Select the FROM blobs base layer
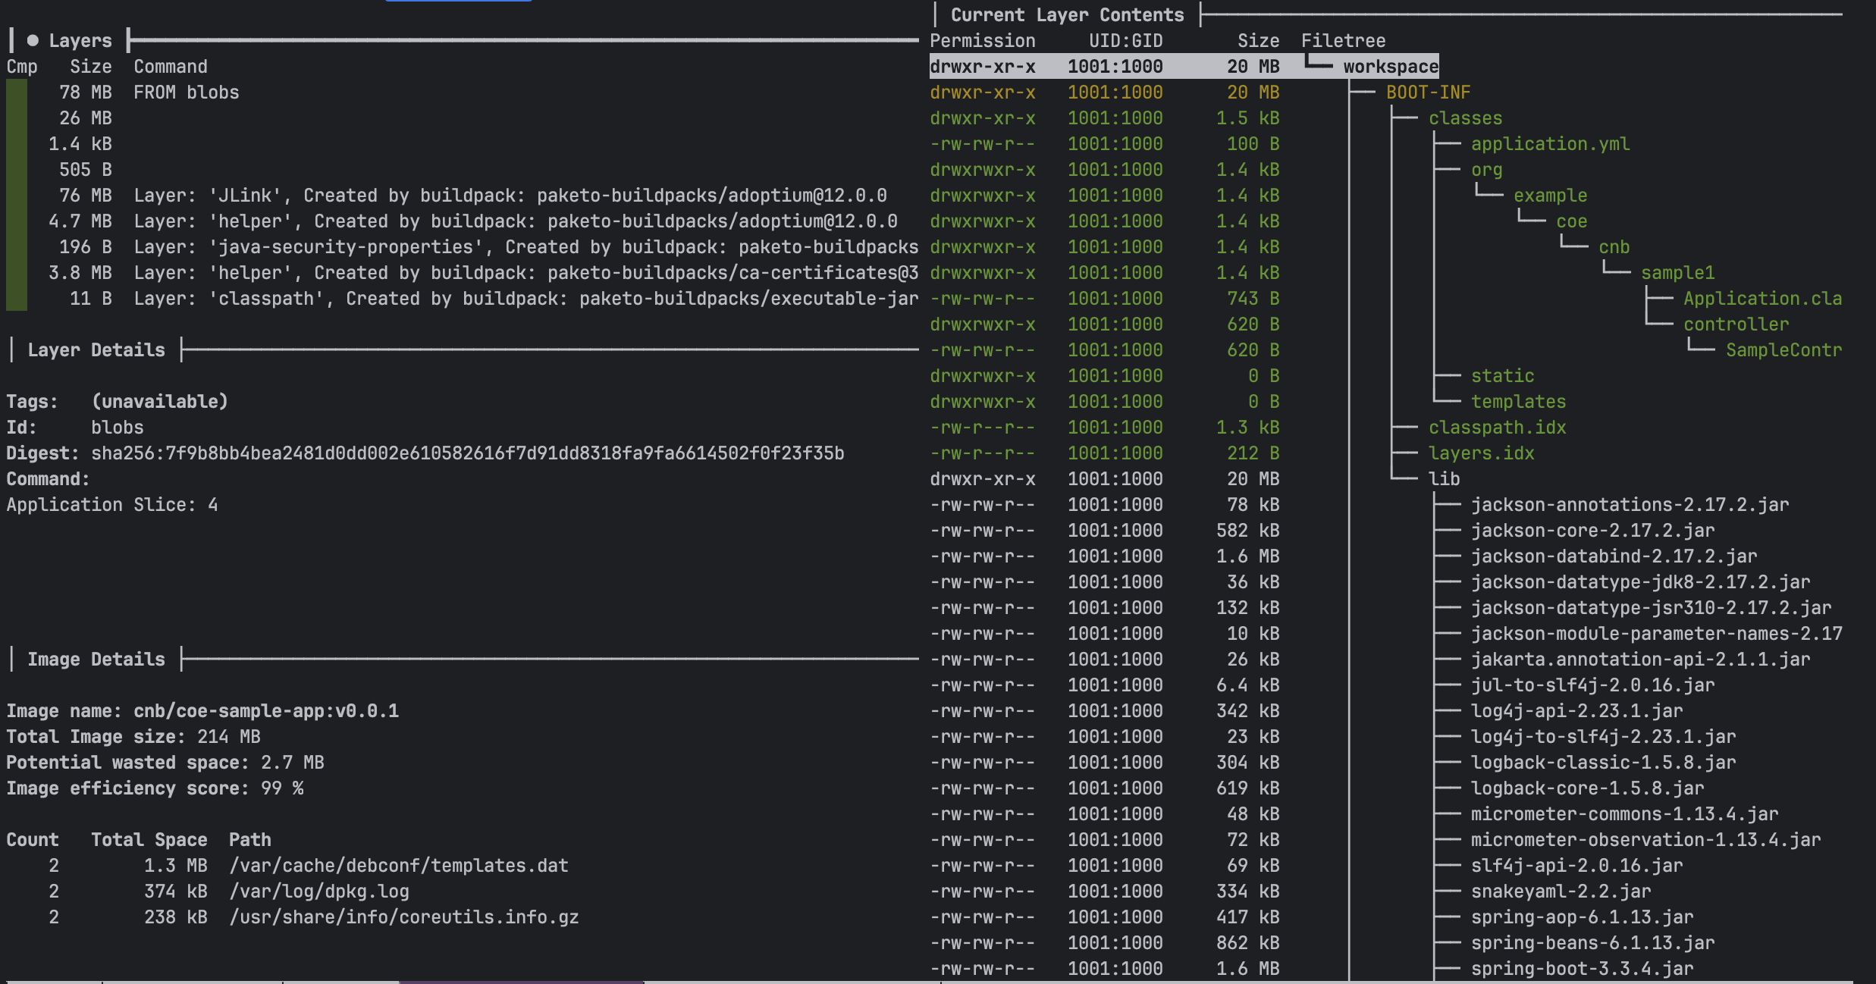 pyautogui.click(x=186, y=92)
